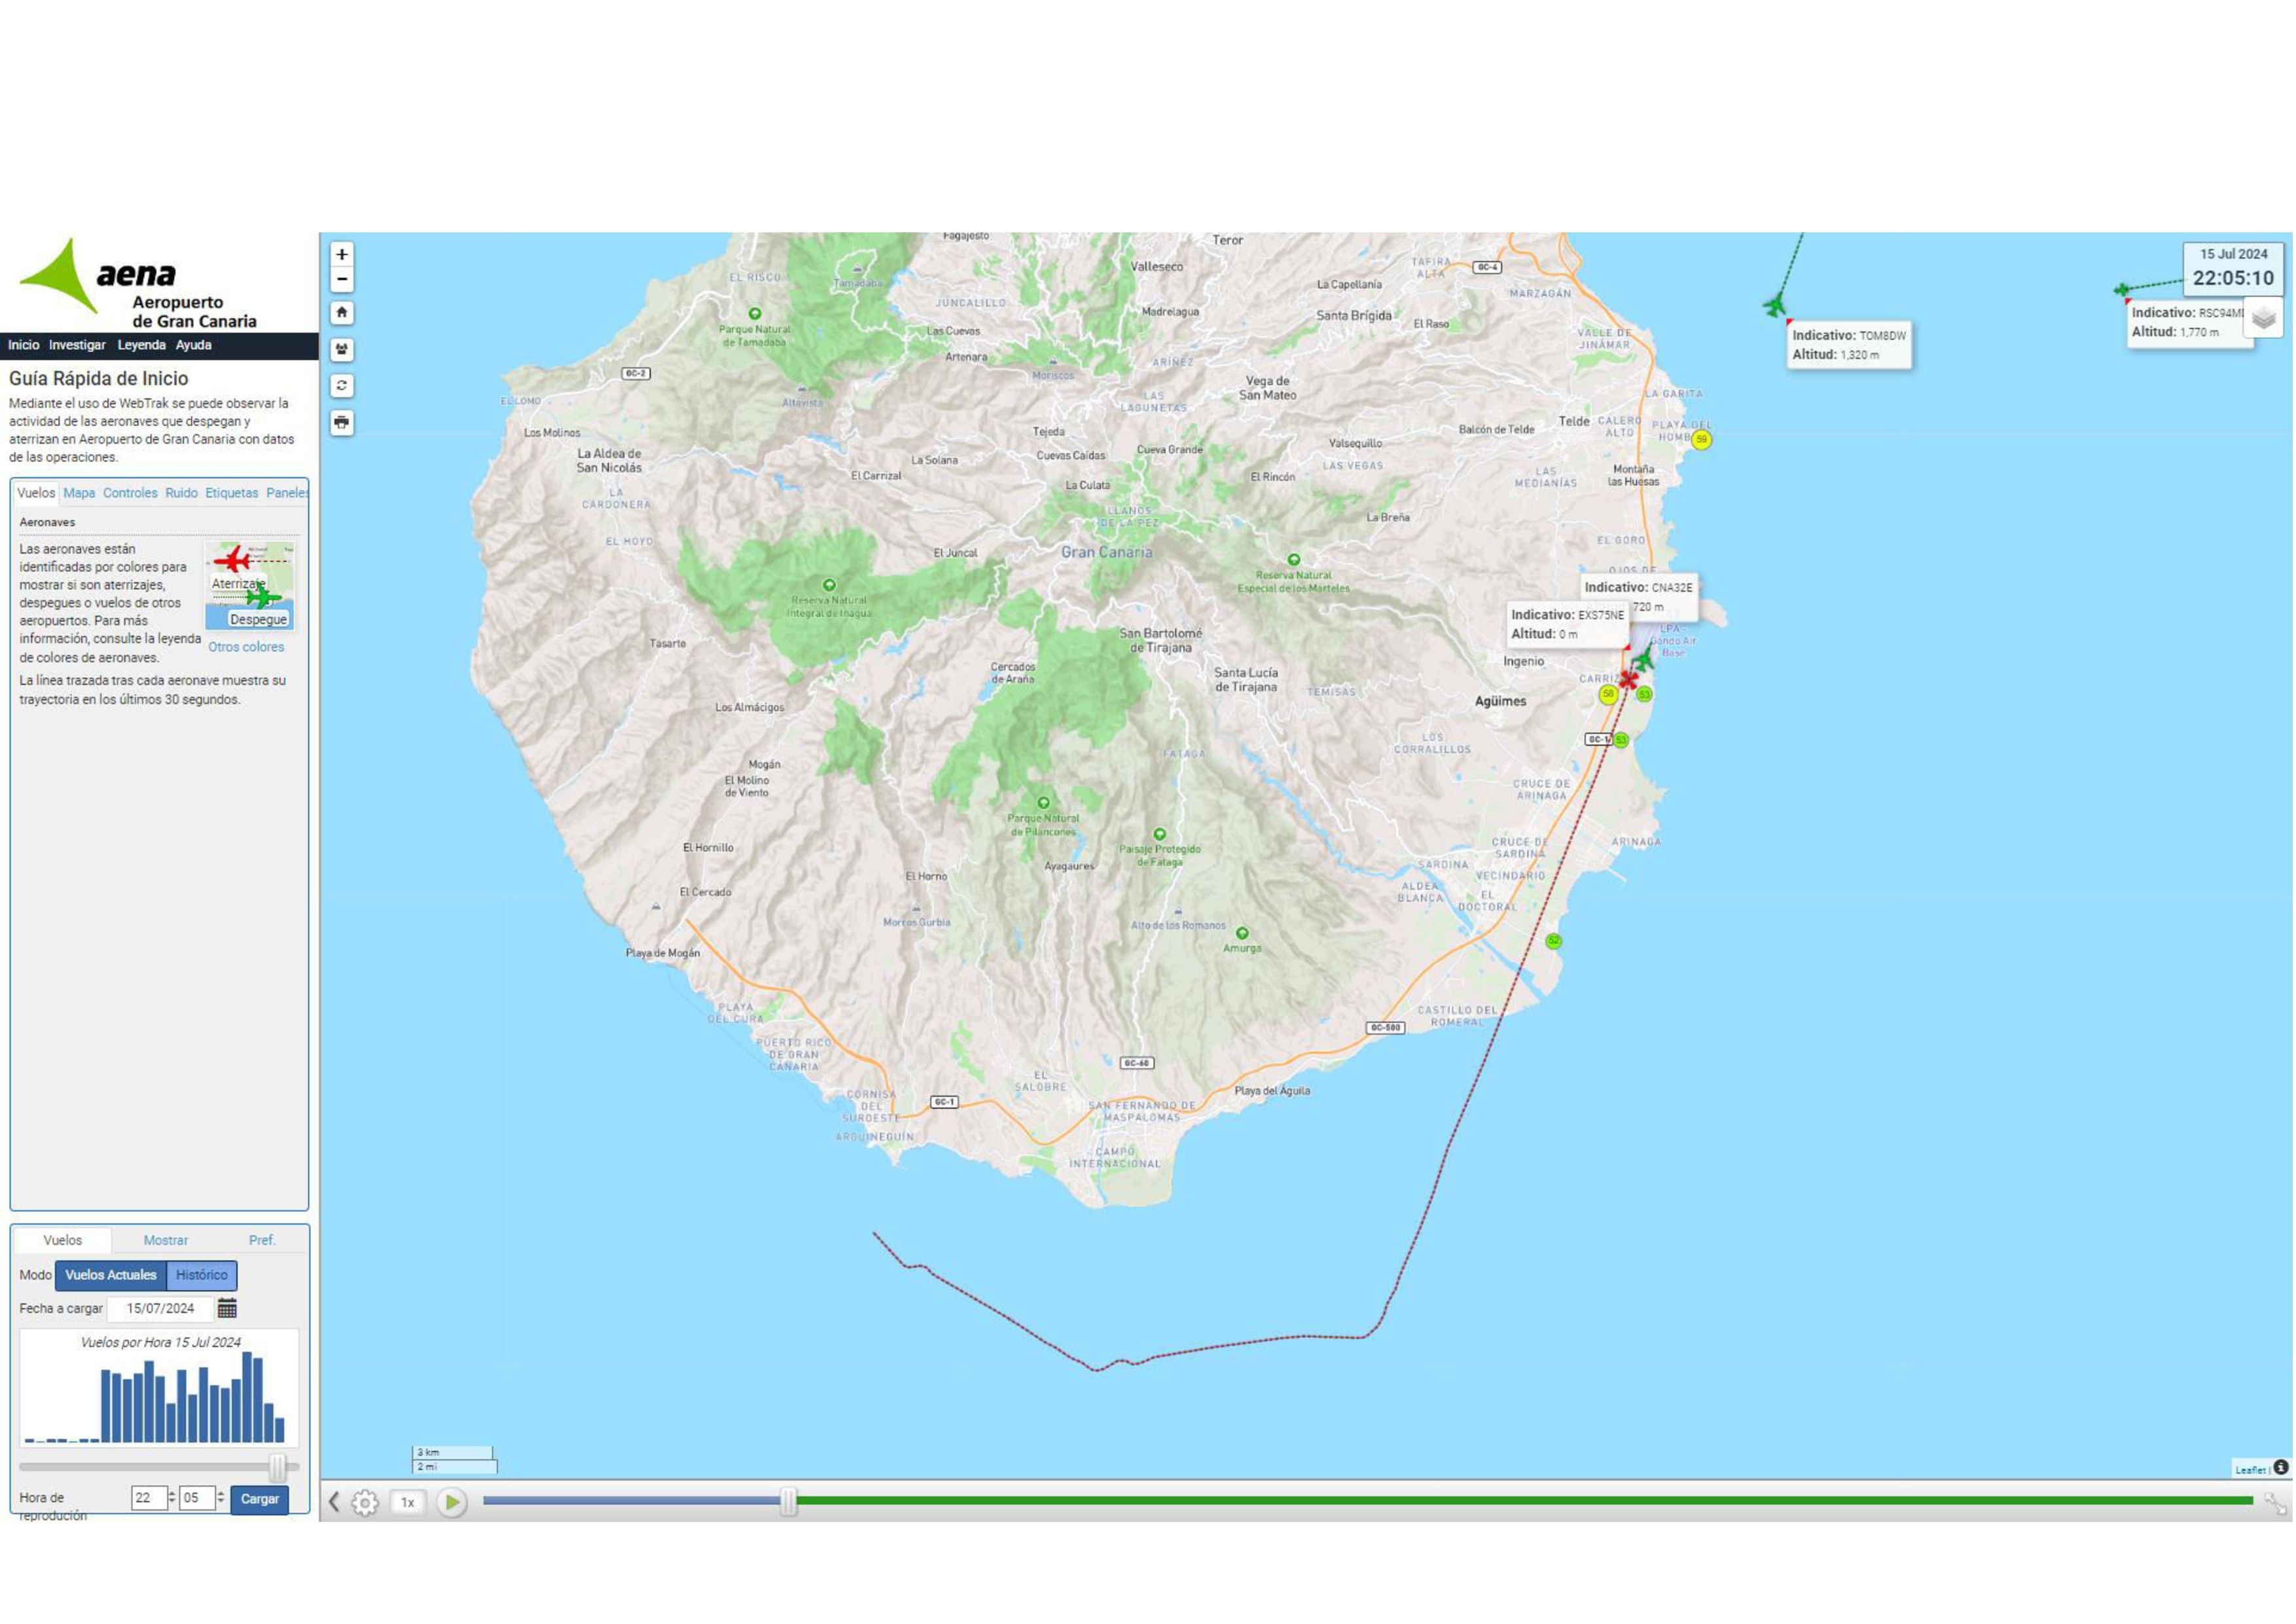Open the 1x playback speed selector
Viewport: 2296px width, 1624px height.
(407, 1502)
